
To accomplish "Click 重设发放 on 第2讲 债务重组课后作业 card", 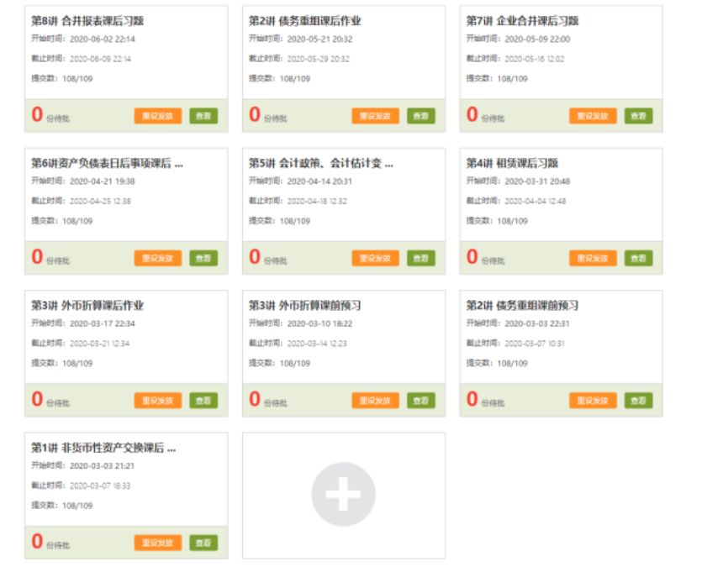I will tap(375, 116).
